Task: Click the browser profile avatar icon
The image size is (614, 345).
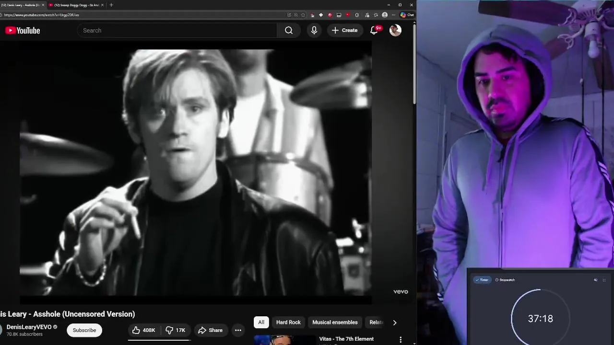Action: coord(385,15)
